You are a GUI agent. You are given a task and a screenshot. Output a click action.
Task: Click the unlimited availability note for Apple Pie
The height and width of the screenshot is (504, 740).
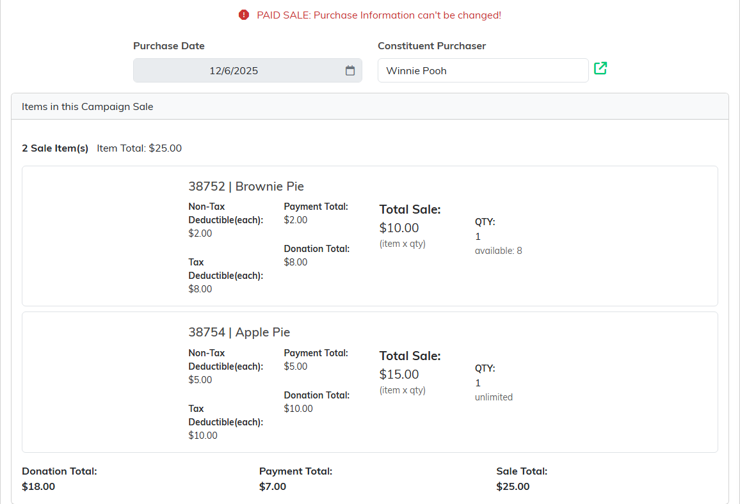coord(494,397)
